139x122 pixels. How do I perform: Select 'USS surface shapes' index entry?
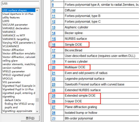click(19, 10)
